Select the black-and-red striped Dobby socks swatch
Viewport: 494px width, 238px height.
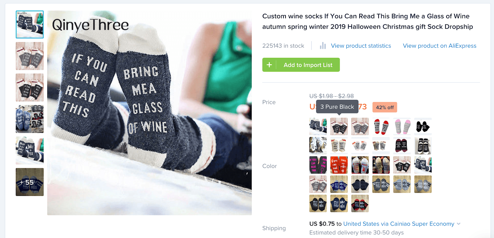coord(360,203)
